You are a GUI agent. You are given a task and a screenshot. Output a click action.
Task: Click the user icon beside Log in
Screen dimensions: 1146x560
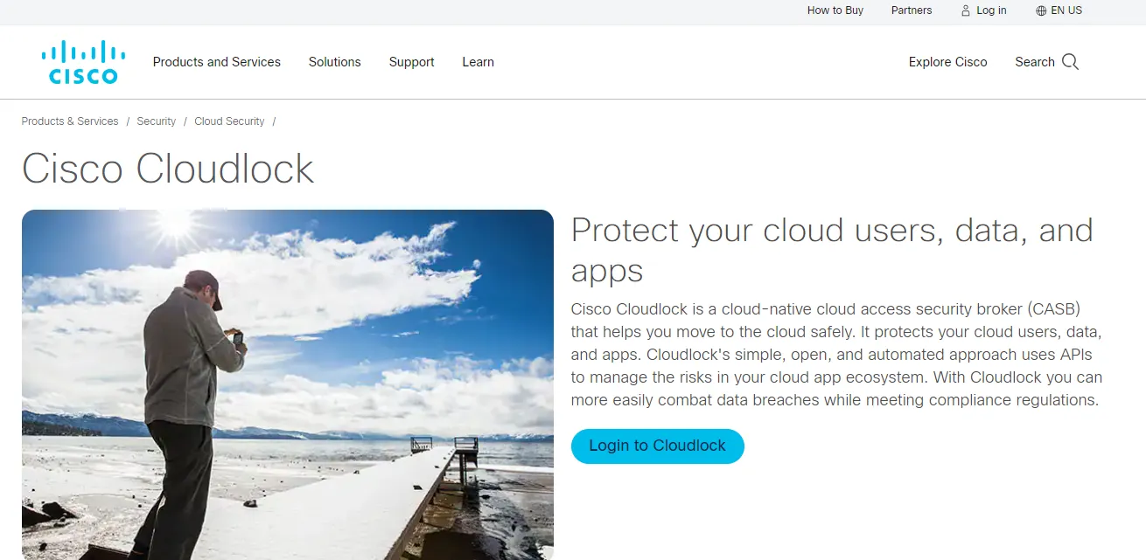tap(966, 10)
